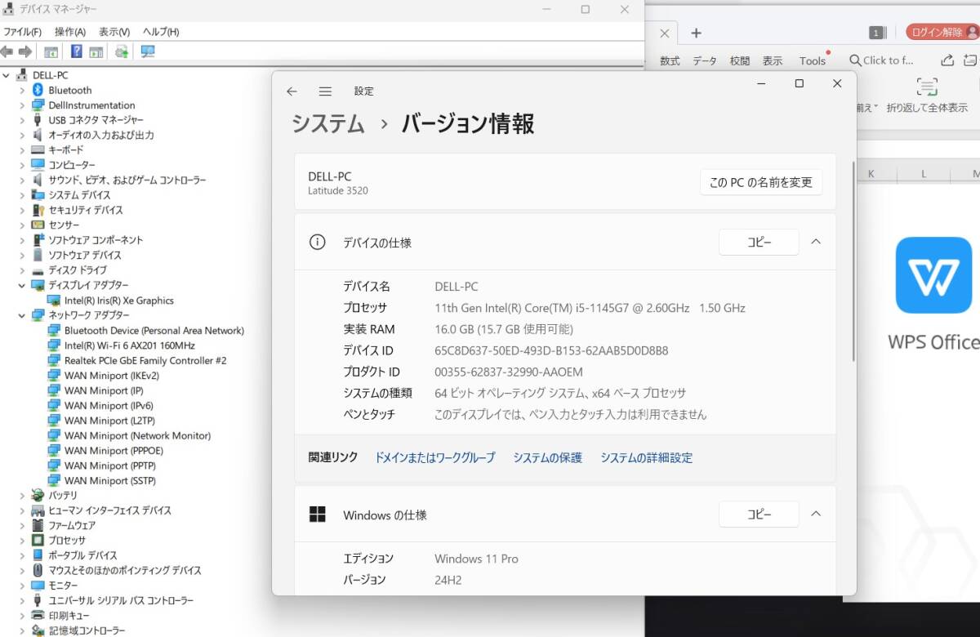Open the Tools tab in WPS

click(x=813, y=60)
